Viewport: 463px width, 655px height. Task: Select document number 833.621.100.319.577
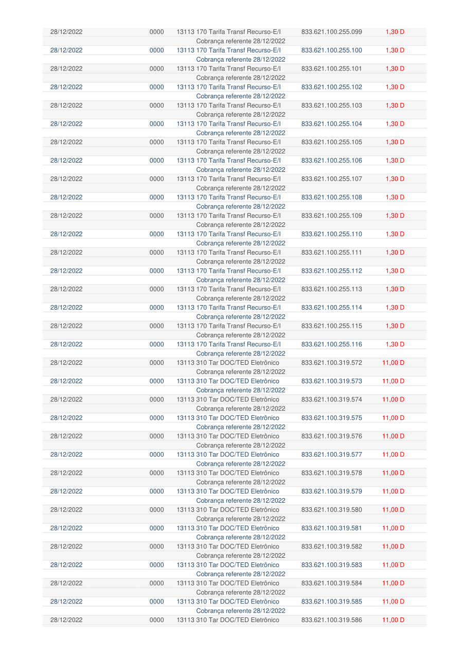click(x=331, y=454)
